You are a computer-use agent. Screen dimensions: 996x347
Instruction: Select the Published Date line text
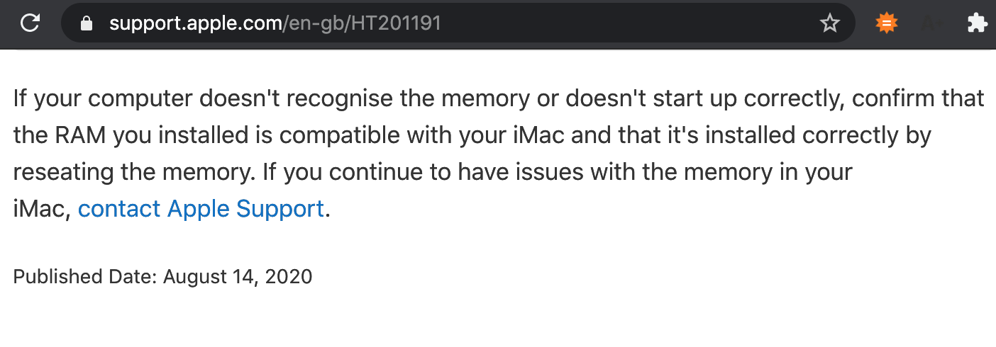162,276
